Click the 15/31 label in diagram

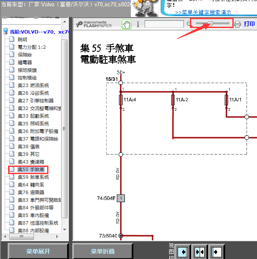pos(112,79)
